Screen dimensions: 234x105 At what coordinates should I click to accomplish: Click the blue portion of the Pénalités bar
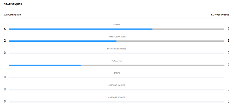pyautogui.click(x=45, y=65)
